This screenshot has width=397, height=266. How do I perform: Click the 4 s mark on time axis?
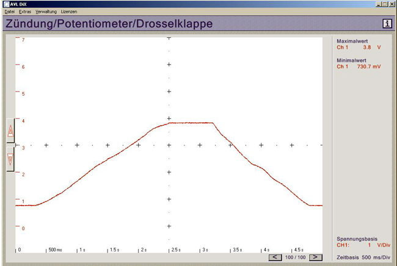(x=266, y=250)
